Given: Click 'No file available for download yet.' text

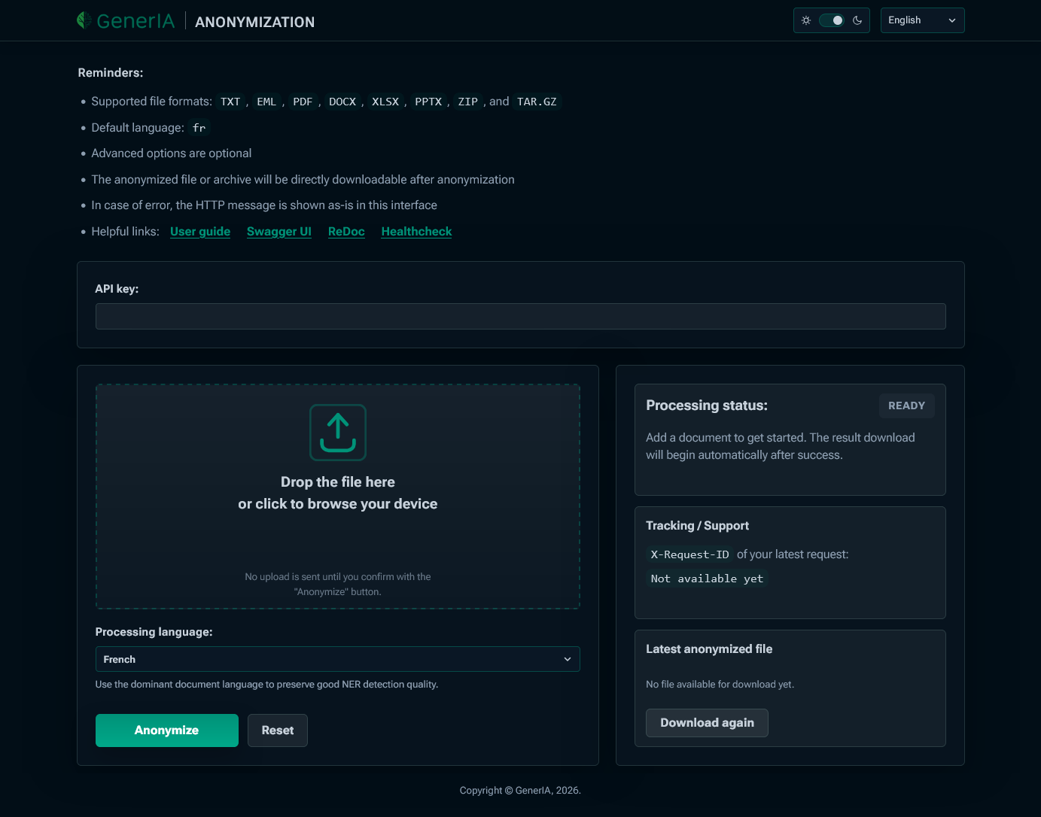Looking at the screenshot, I should point(720,685).
